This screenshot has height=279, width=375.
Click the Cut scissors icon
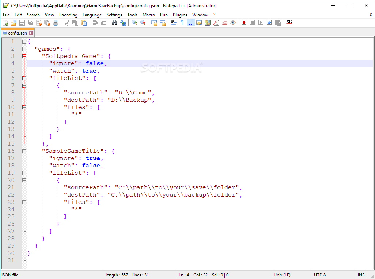tap(67, 23)
